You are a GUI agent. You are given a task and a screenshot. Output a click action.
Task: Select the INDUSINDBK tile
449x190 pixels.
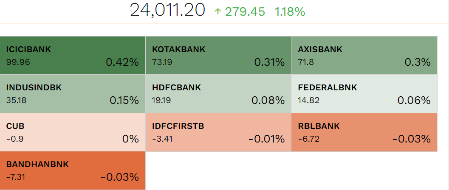[x=73, y=94]
